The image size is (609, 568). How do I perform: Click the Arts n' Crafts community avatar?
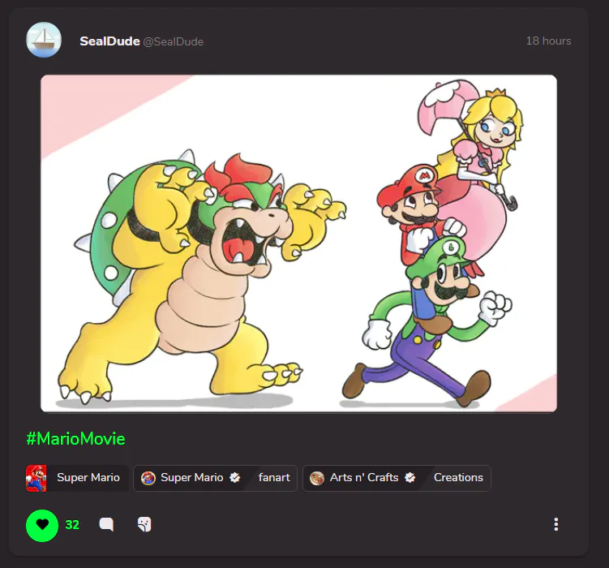point(317,478)
